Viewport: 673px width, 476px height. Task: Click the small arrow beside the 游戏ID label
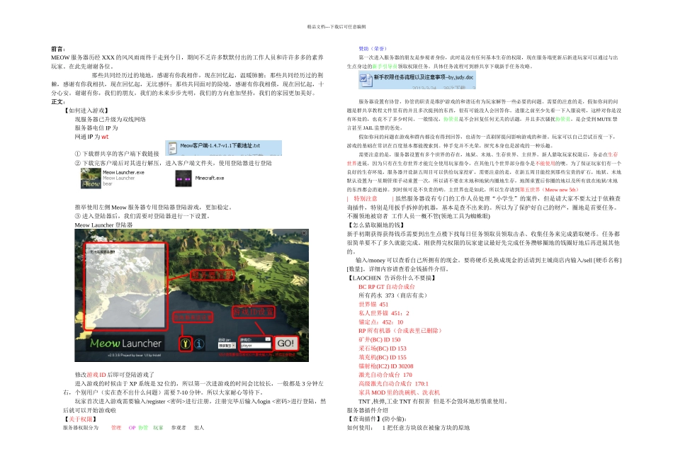(268, 339)
